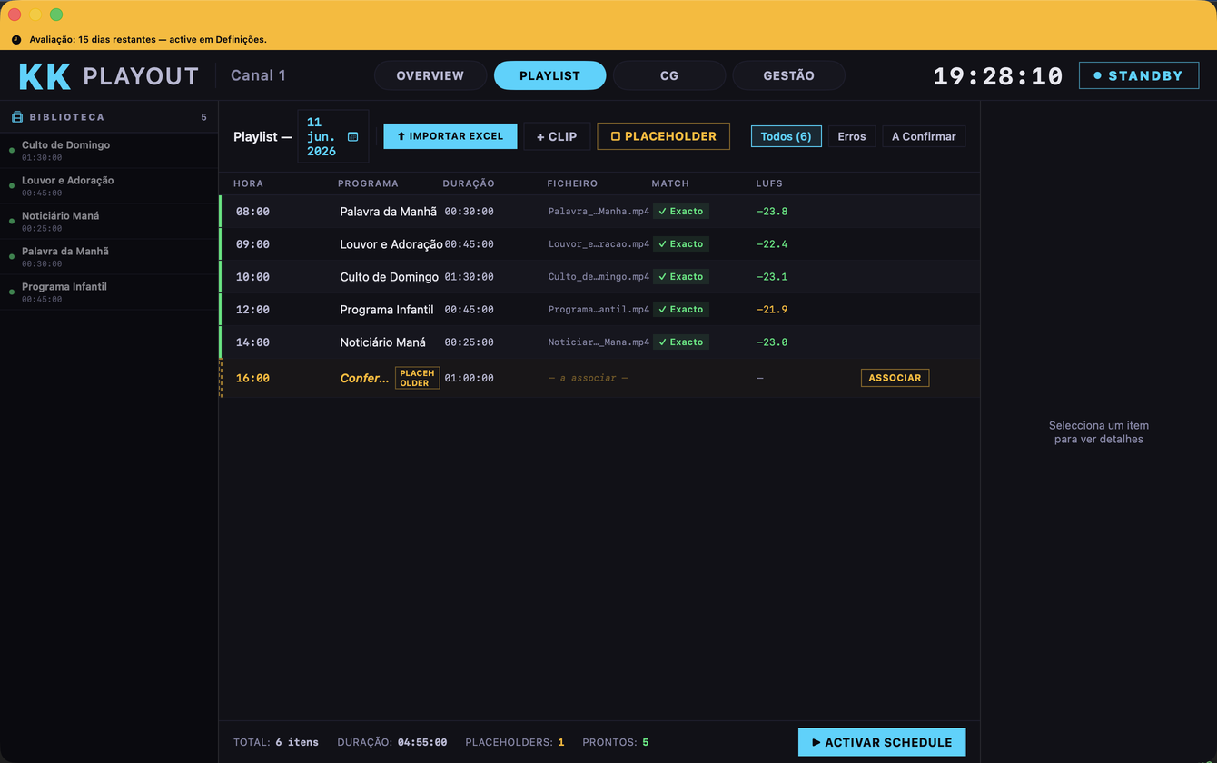Add a Placeholder entry
1217x763 pixels.
coord(663,136)
